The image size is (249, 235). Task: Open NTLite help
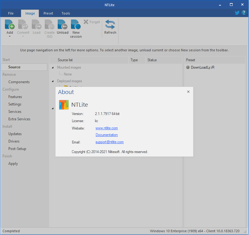click(x=244, y=13)
